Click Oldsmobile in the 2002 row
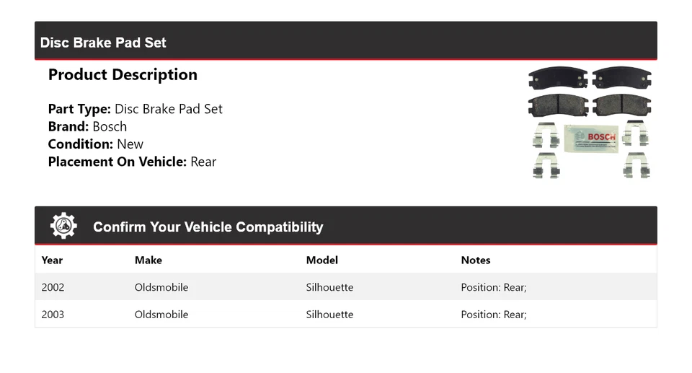 tap(161, 287)
